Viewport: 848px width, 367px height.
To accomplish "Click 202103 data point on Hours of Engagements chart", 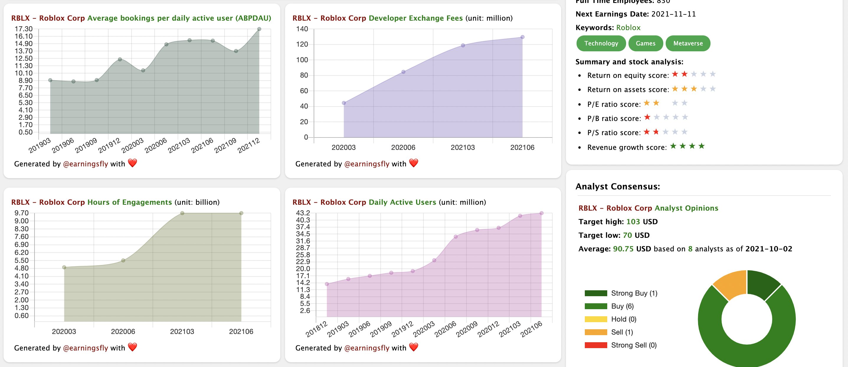I will point(182,213).
